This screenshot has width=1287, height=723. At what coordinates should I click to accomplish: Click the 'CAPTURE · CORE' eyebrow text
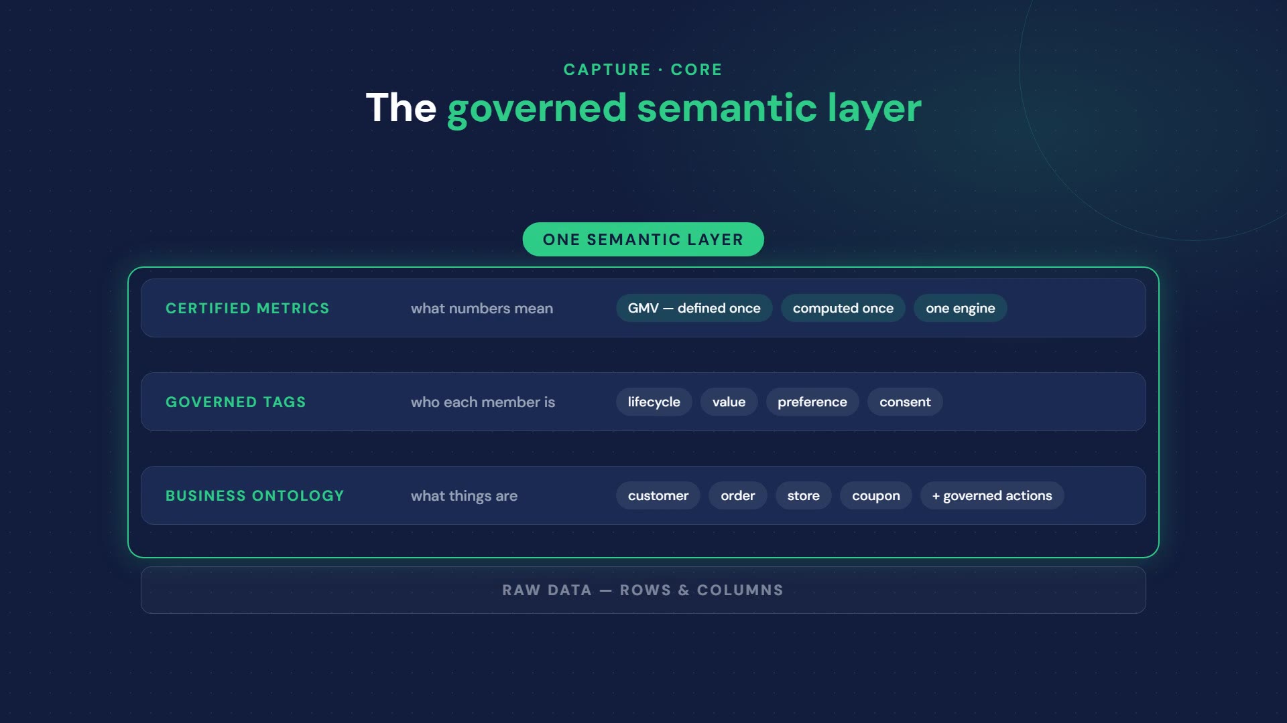pos(643,70)
